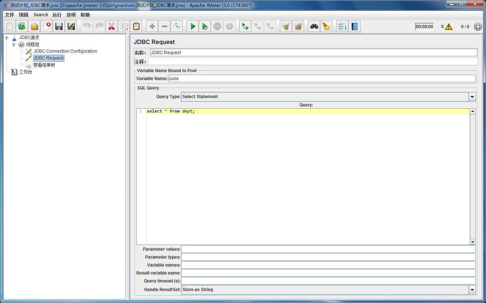Viewport: 486px width, 303px height.
Task: Collapse the JDBC请求 tree expander
Action: (7, 38)
